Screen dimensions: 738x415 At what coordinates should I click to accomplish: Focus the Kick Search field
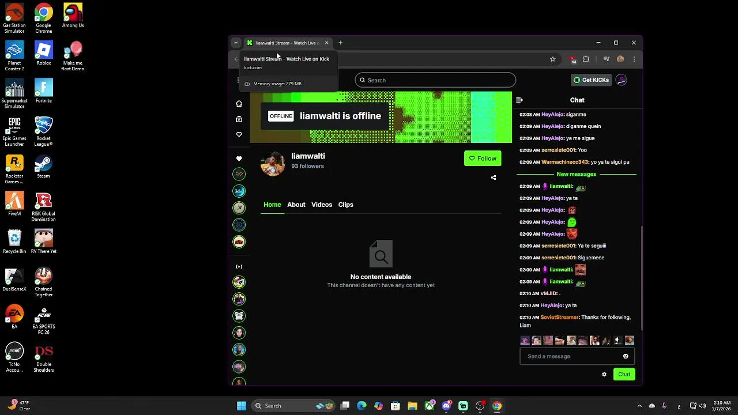[x=435, y=80]
